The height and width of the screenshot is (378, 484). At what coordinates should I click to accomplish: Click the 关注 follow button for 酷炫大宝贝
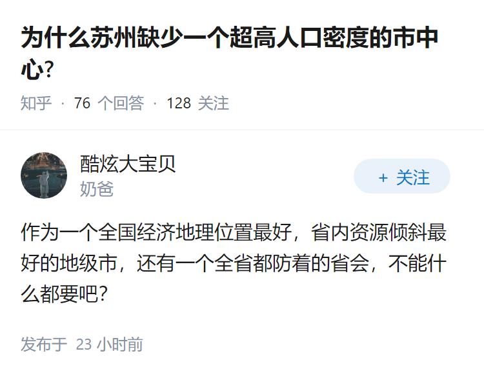click(402, 177)
